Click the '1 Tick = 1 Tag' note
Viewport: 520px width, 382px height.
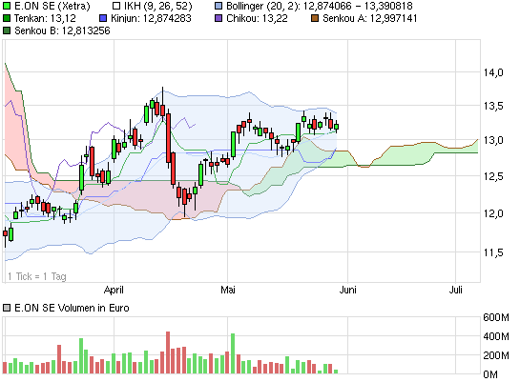(37, 276)
